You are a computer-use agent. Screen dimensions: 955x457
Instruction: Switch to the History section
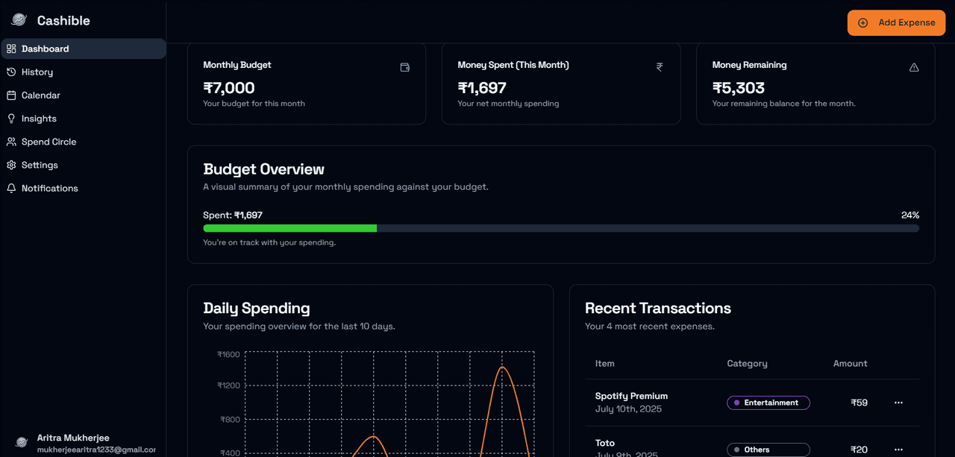(36, 72)
